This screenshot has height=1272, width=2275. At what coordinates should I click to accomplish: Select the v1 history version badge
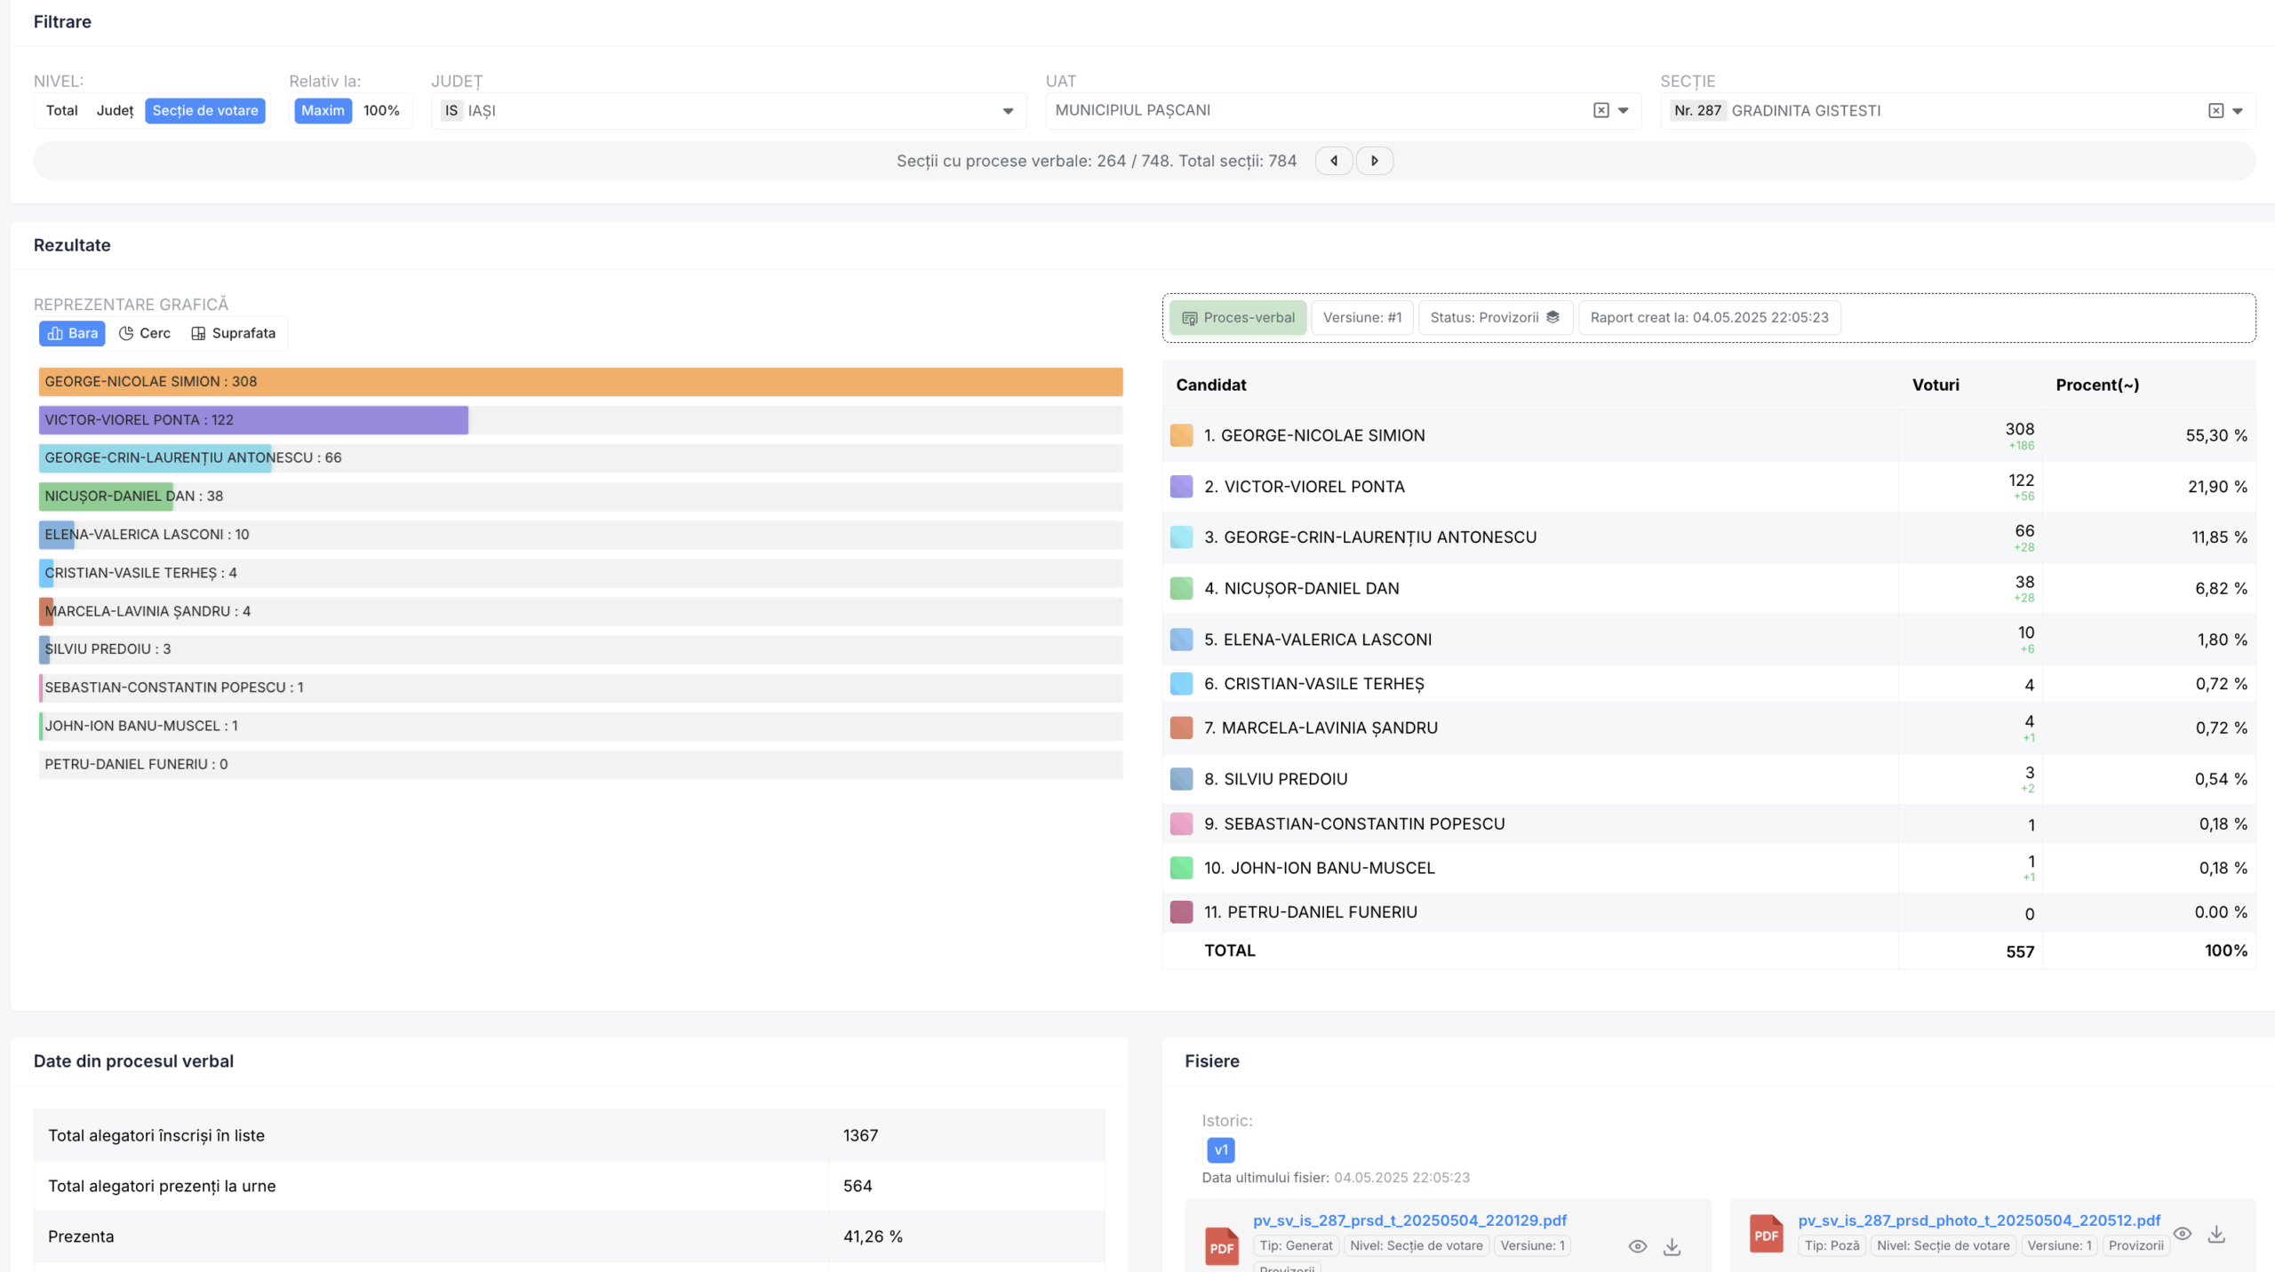click(1220, 1150)
